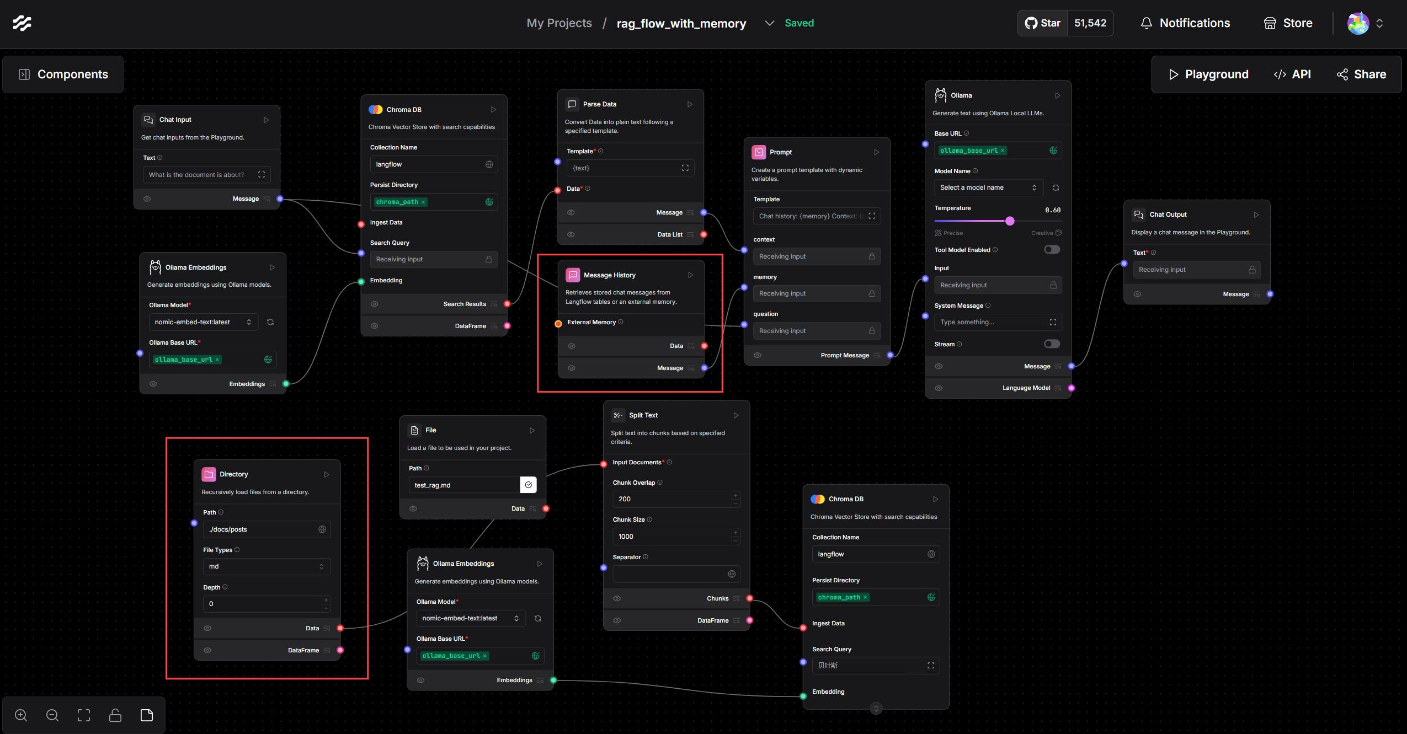Click globe icon in upper Collection Name field
The height and width of the screenshot is (734, 1407).
tap(489, 164)
